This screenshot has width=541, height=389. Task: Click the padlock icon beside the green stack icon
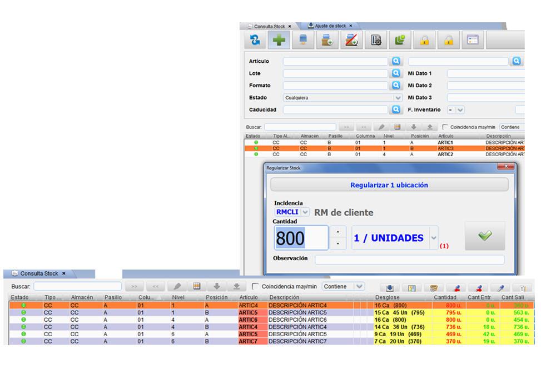pyautogui.click(x=424, y=40)
